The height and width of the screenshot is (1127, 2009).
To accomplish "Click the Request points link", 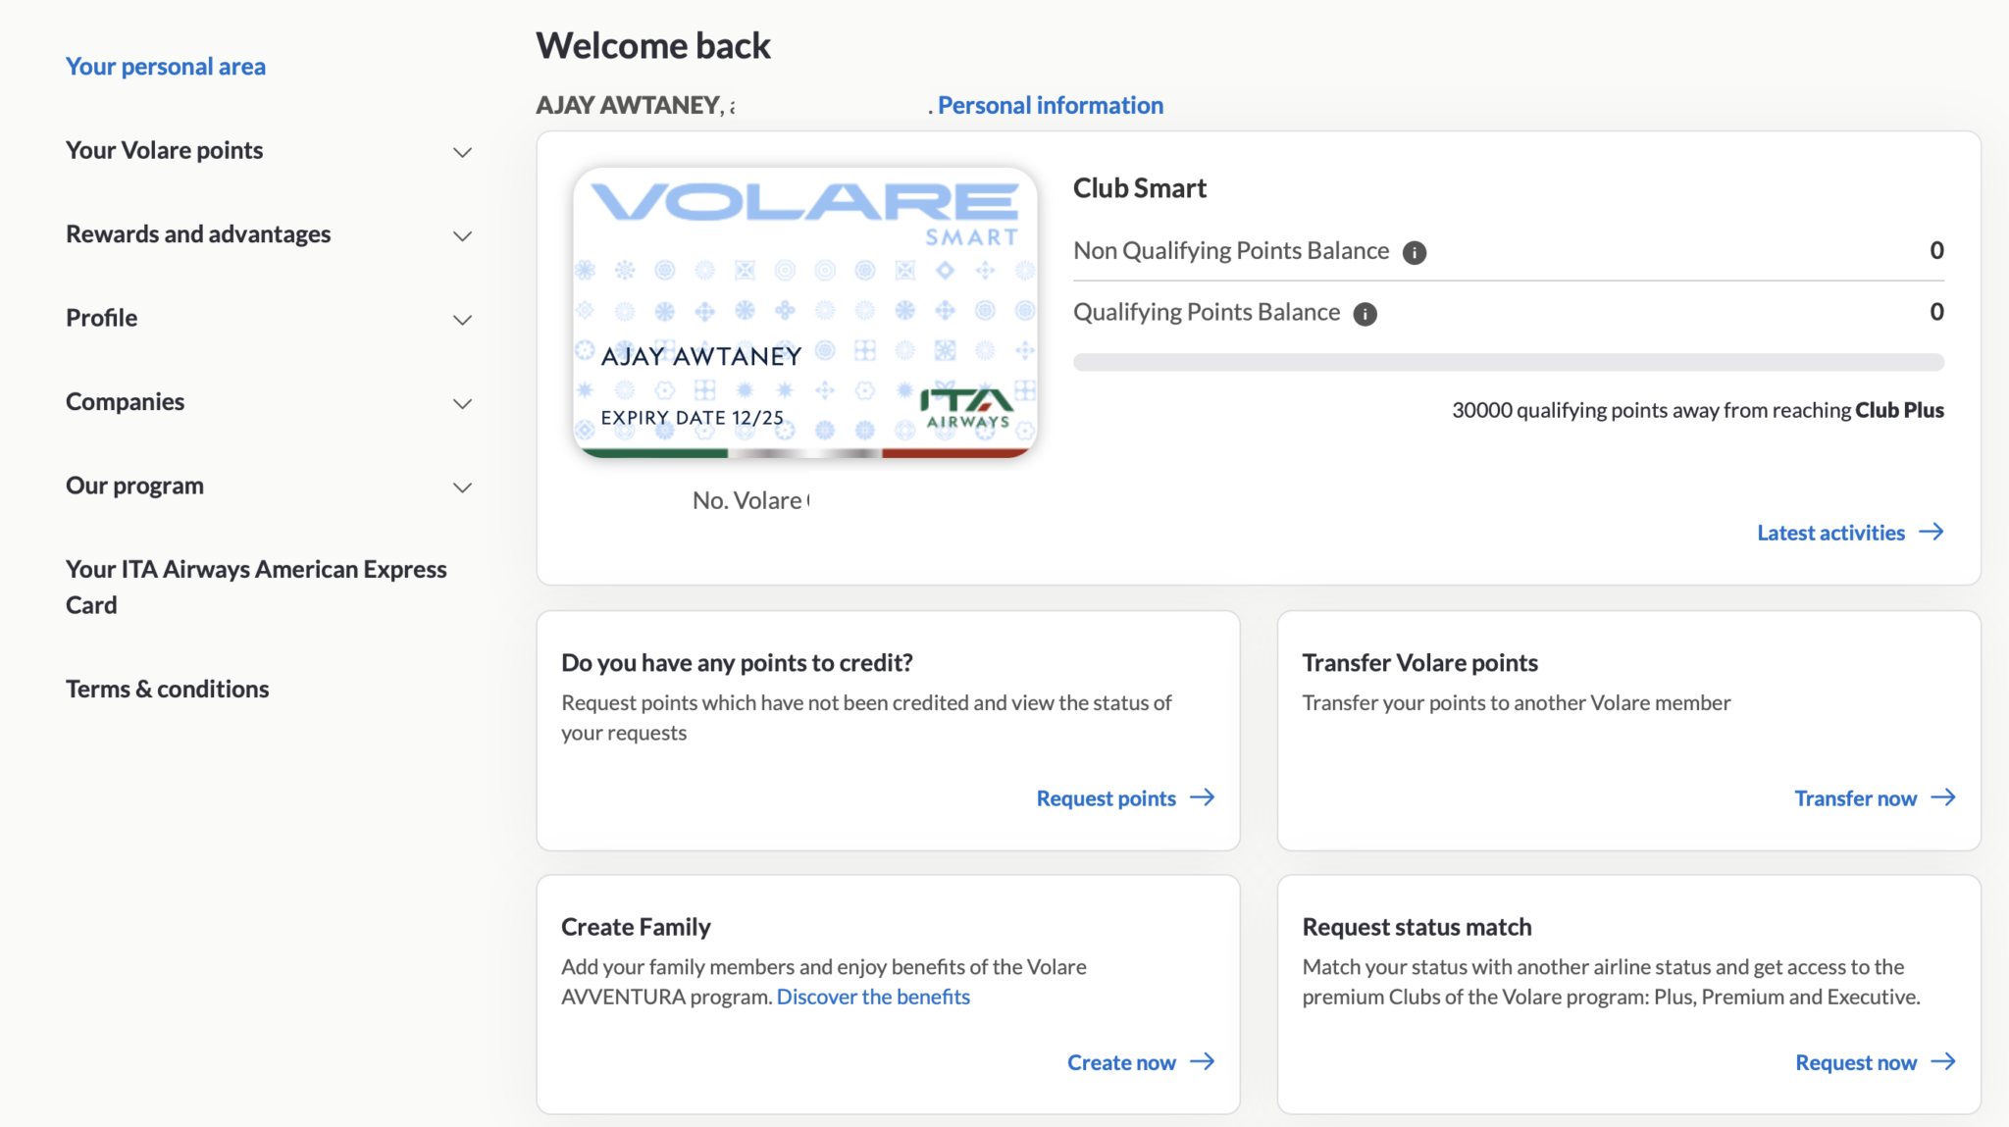I will [x=1107, y=797].
